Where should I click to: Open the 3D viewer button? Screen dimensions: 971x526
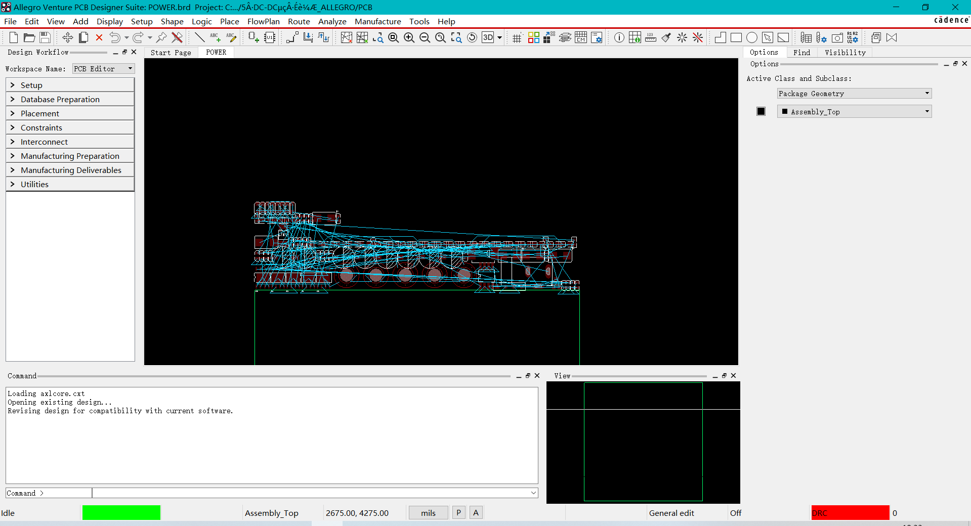[488, 37]
